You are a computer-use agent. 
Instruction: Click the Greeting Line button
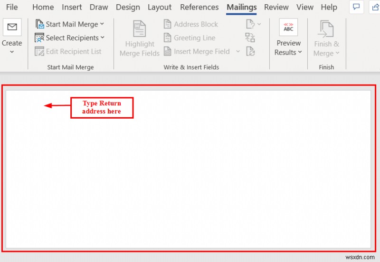pyautogui.click(x=189, y=38)
